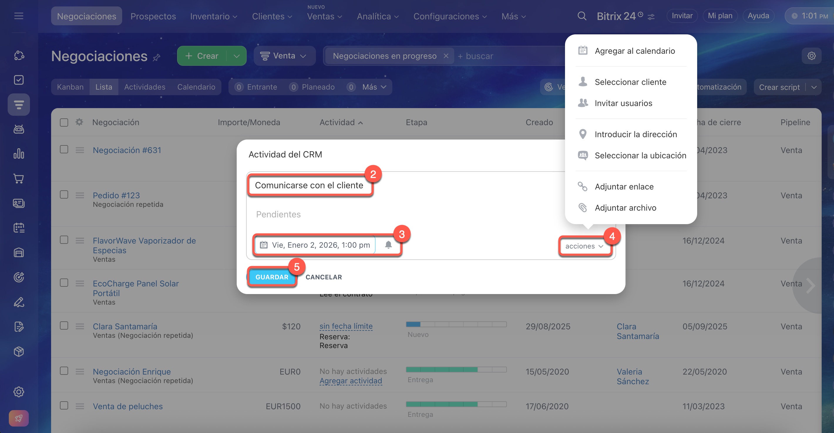834x433 pixels.
Task: Open the shopping cart icon in sidebar
Action: [x=19, y=178]
